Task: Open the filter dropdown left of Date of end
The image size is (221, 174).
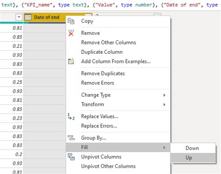Action: pos(19,17)
